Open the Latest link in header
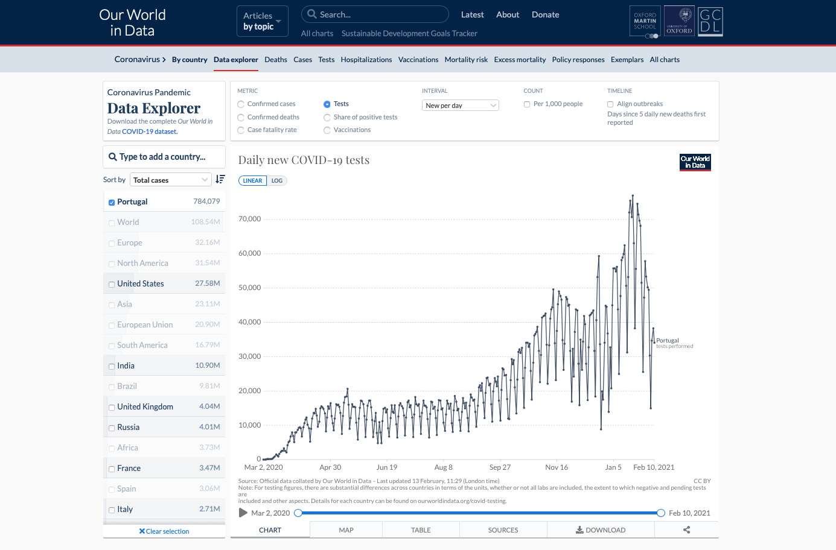 click(473, 14)
